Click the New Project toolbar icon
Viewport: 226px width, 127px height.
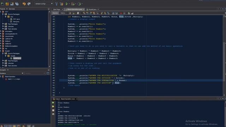pyautogui.click(x=7, y=4)
